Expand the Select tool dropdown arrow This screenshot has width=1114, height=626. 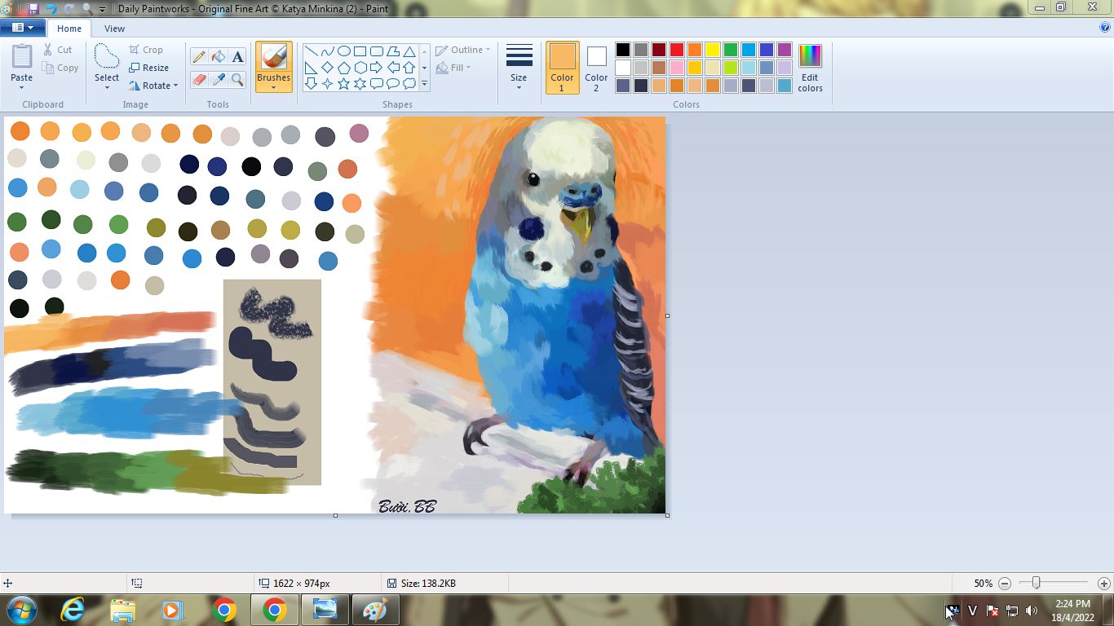[x=107, y=87]
